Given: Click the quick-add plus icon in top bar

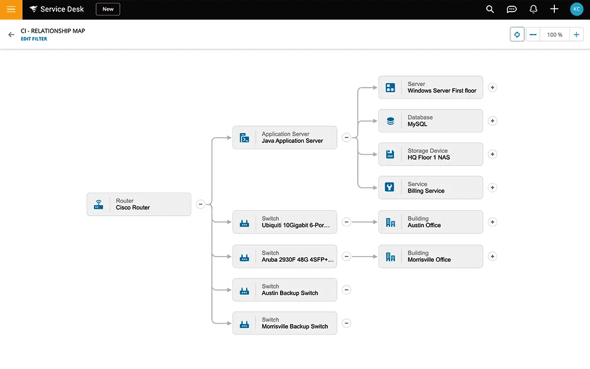Looking at the screenshot, I should (554, 9).
